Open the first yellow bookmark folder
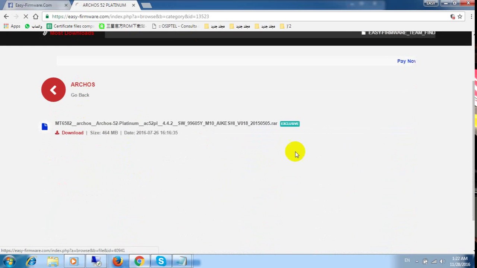The image size is (477, 268). [215, 26]
